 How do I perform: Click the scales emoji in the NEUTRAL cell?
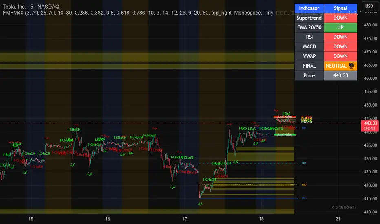point(351,66)
